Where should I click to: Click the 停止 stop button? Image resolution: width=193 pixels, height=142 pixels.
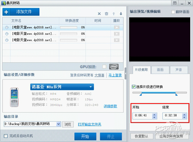[111, 136]
